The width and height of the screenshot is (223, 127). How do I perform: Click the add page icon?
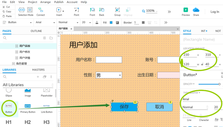[45, 38]
